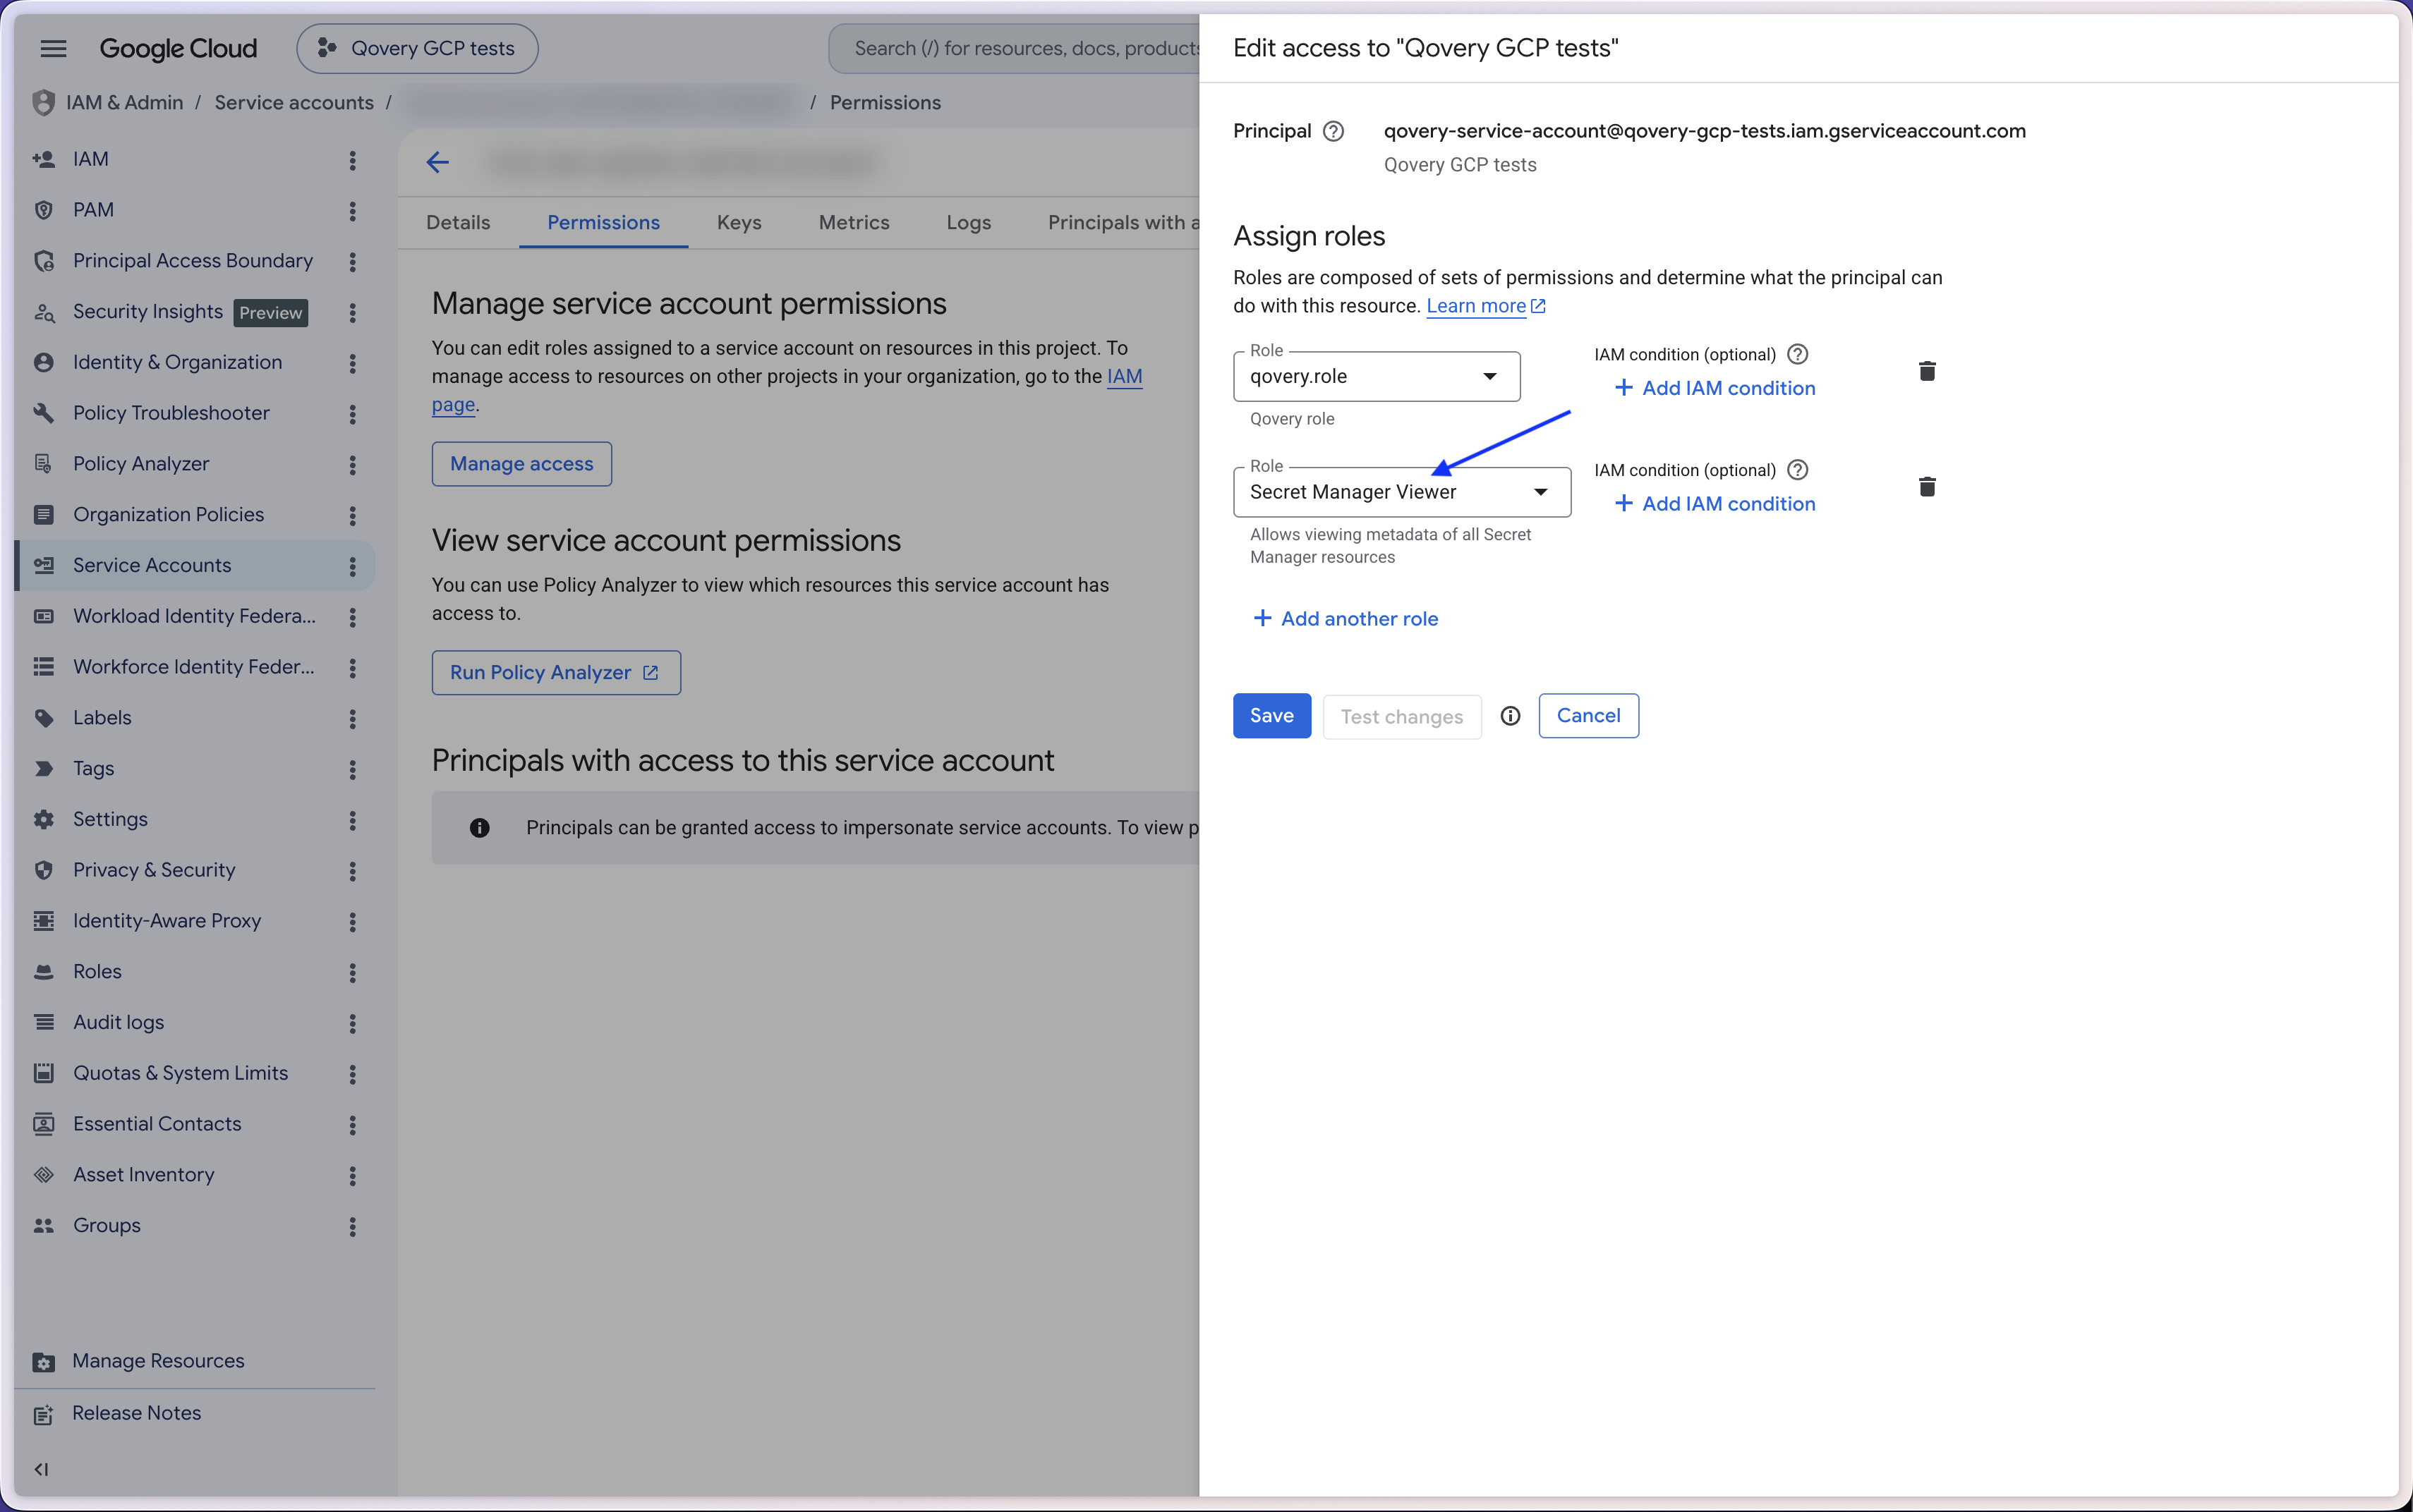Image resolution: width=2413 pixels, height=1512 pixels.
Task: Open the hamburger navigation menu
Action: 54,48
